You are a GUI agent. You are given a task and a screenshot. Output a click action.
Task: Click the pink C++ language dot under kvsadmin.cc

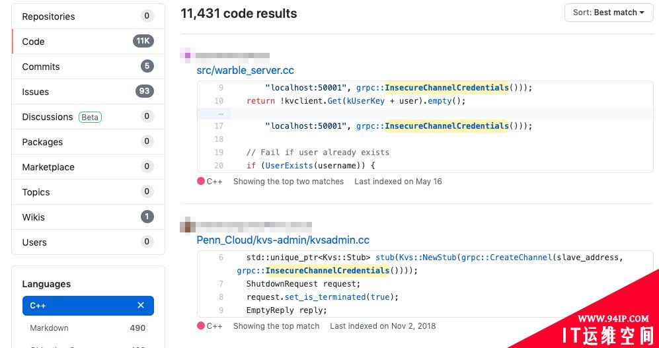point(201,326)
